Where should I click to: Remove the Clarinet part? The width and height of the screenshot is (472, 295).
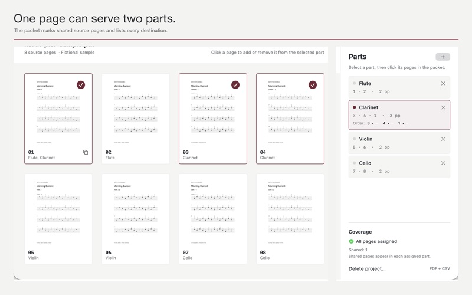(443, 107)
